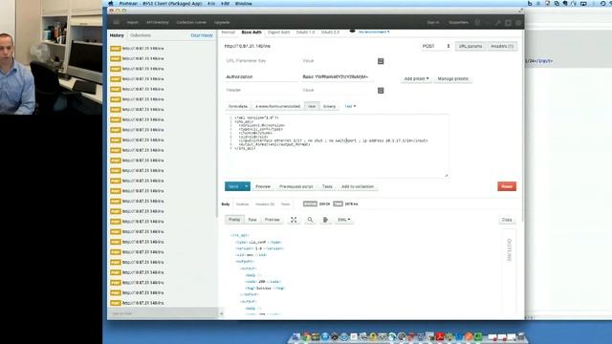Click the line-wrap icon next to the search icon
Image resolution: width=612 pixels, height=344 pixels.
tap(325, 220)
